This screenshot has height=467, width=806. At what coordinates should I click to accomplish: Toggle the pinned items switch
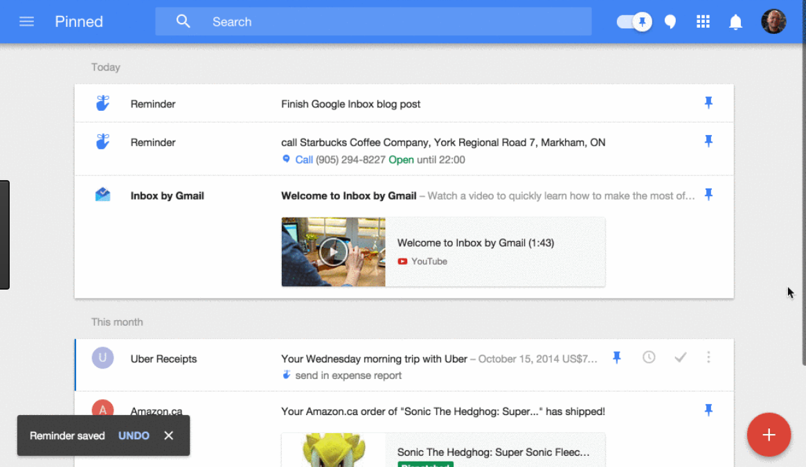click(634, 21)
